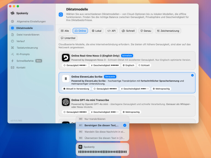Click the version text v2.11.5 (192)
This screenshot has width=211, height=158.
16,121
